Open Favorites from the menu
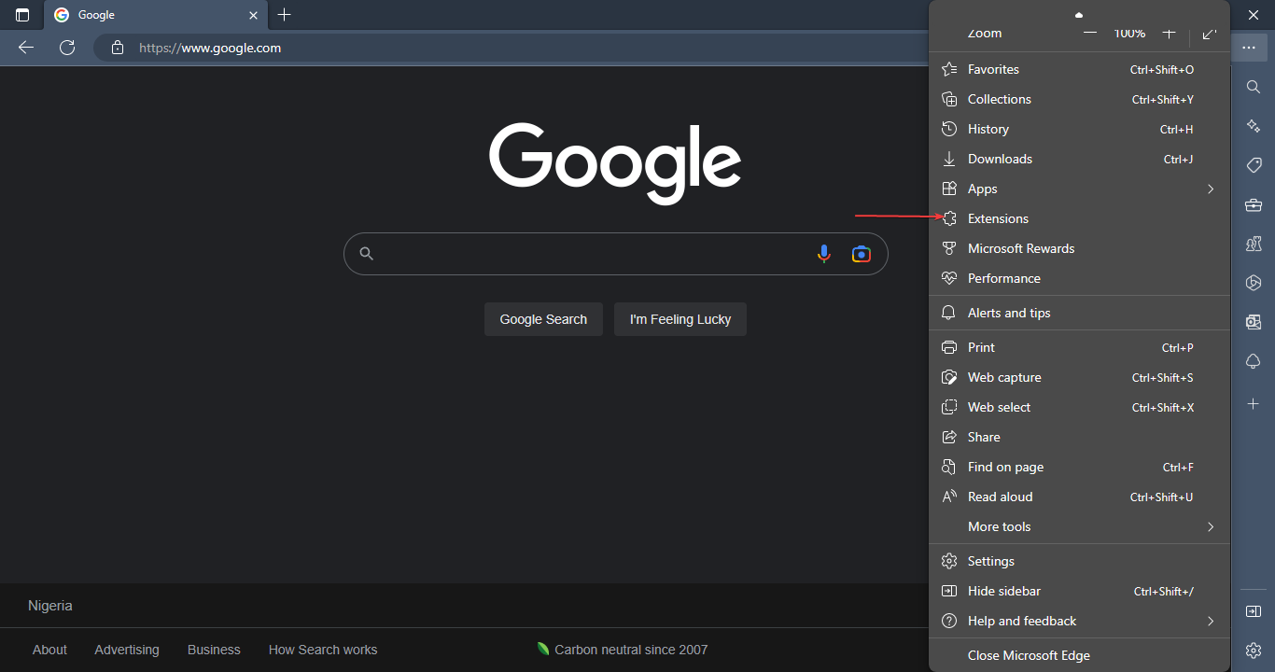The image size is (1275, 672). [x=1079, y=69]
